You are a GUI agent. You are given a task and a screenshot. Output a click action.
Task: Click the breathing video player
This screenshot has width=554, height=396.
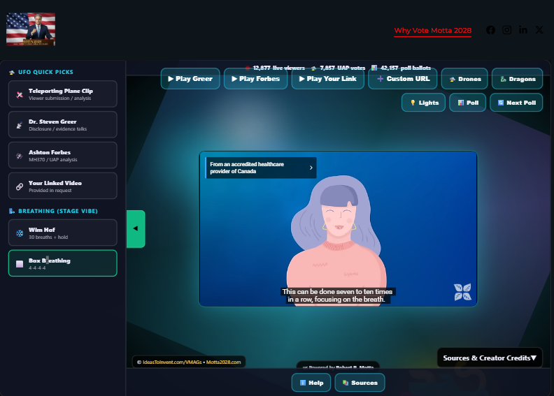point(338,229)
